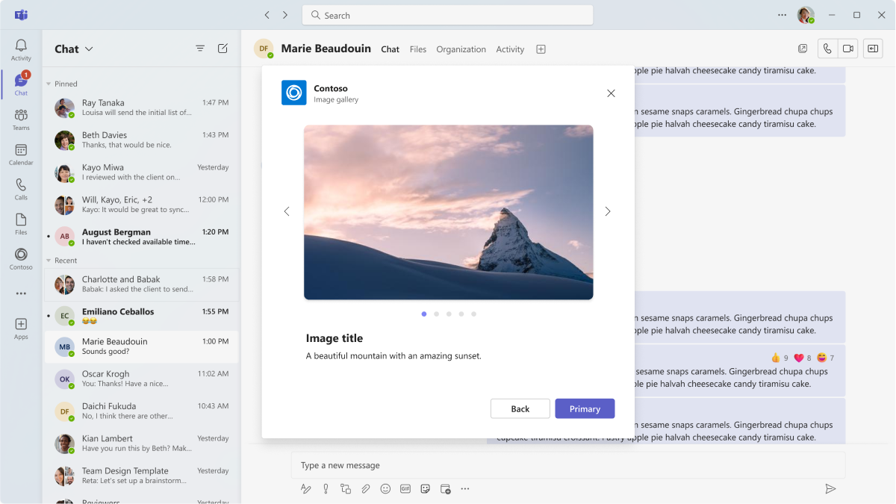Pop out the chat window
The image size is (896, 504).
(803, 49)
